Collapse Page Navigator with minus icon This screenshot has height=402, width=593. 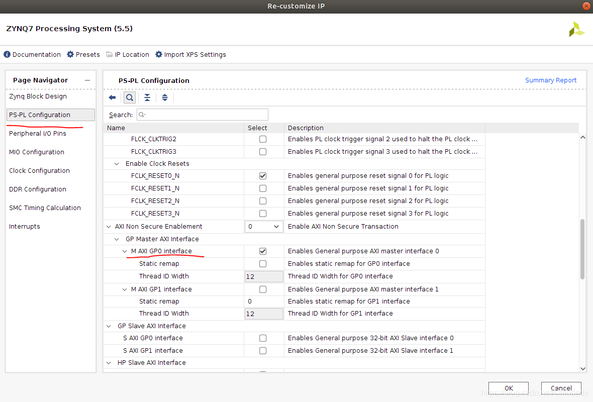click(87, 80)
